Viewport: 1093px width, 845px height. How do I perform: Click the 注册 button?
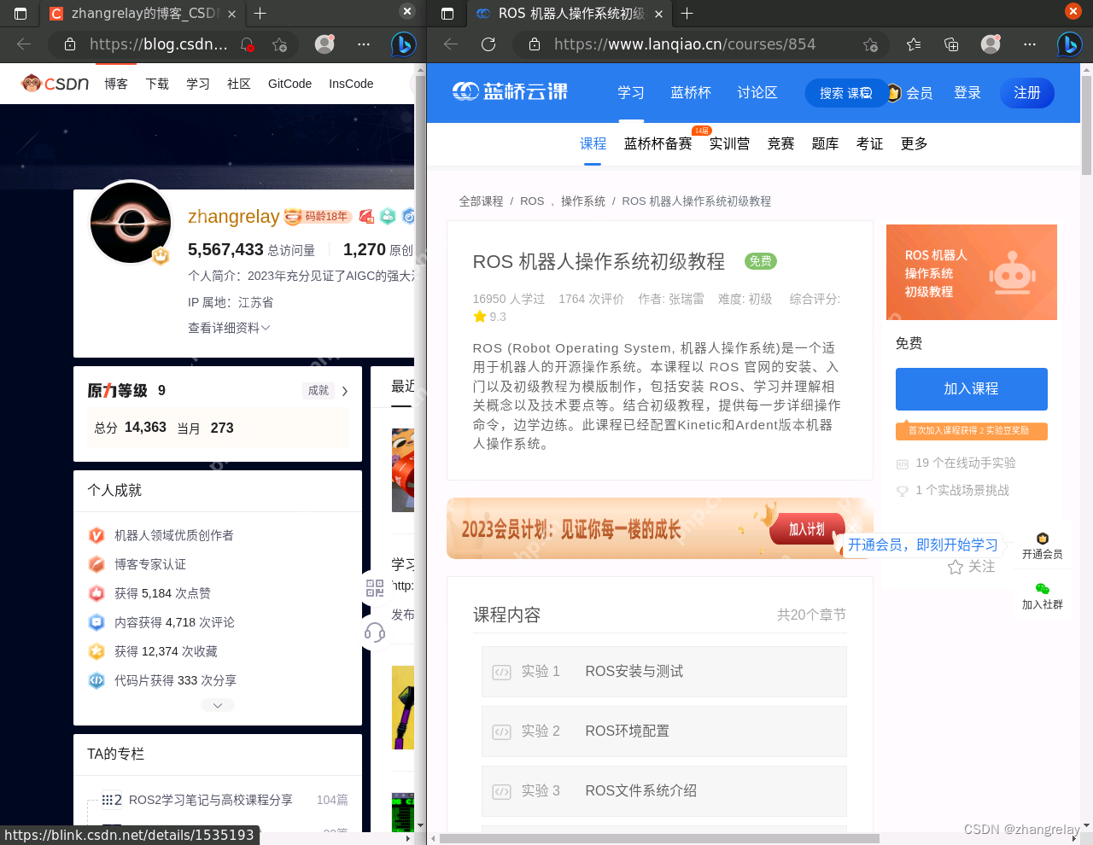(1026, 93)
